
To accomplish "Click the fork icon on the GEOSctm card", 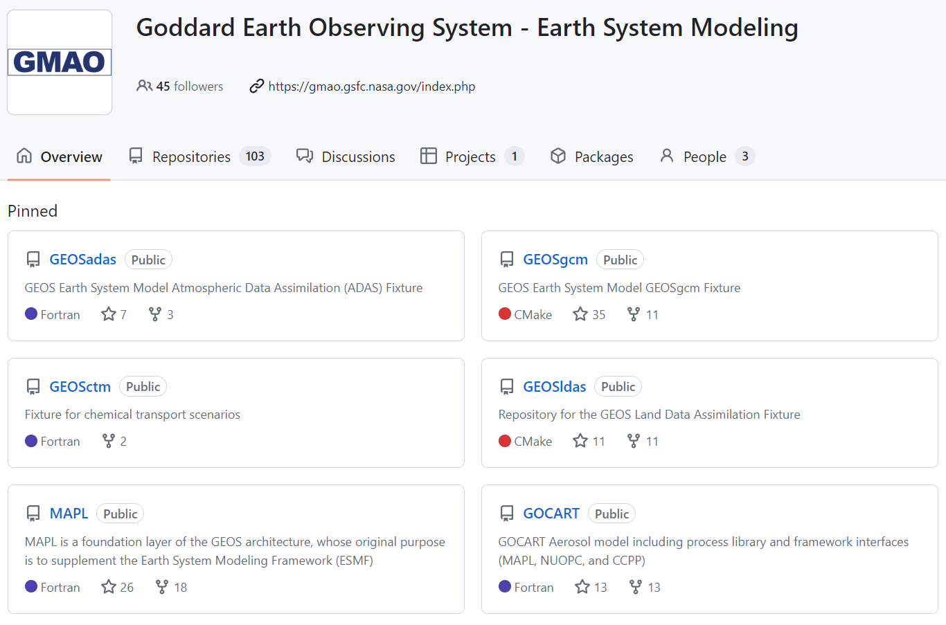I will 109,441.
